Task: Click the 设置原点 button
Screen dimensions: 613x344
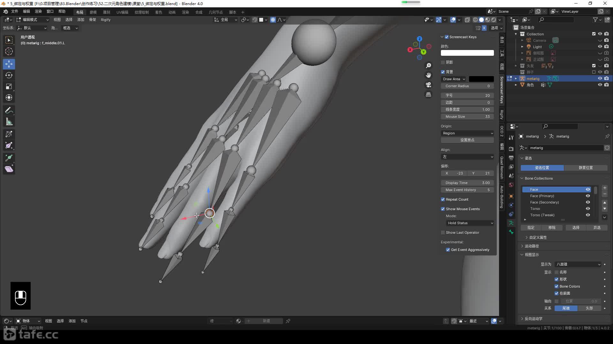Action: pyautogui.click(x=467, y=140)
